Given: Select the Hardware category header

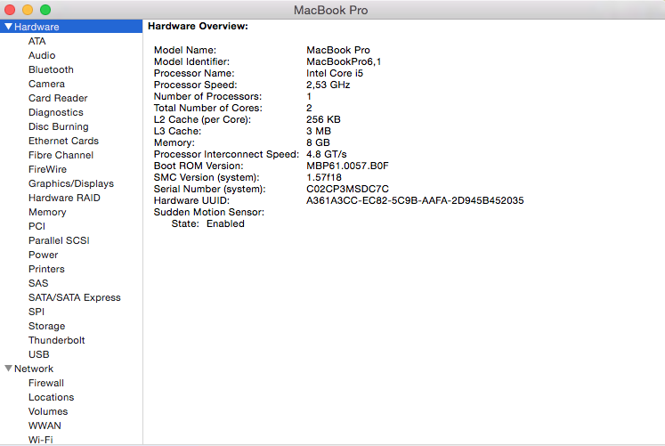Looking at the screenshot, I should (x=71, y=27).
